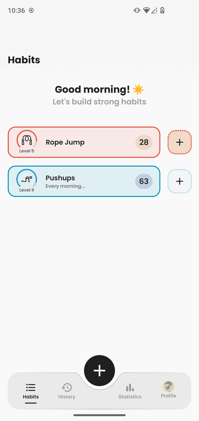The height and width of the screenshot is (421, 199).
Task: Switch to the Statistics tab label
Action: point(130,397)
